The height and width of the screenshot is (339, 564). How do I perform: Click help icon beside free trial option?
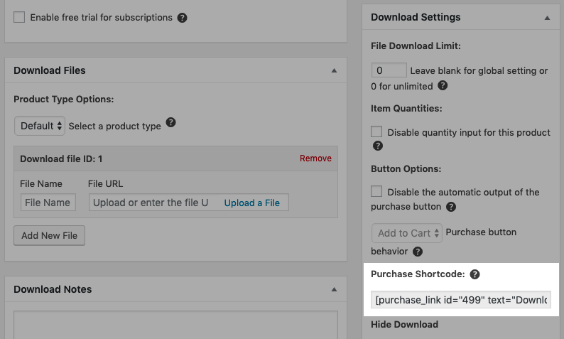[x=182, y=17]
